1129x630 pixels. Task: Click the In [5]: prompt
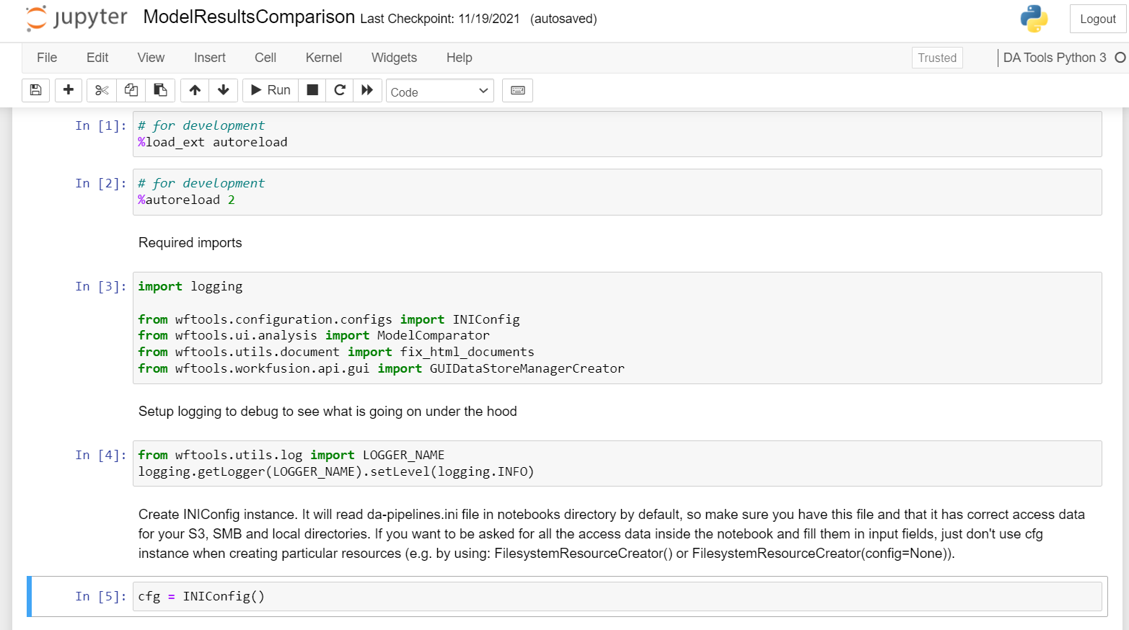pyautogui.click(x=101, y=596)
